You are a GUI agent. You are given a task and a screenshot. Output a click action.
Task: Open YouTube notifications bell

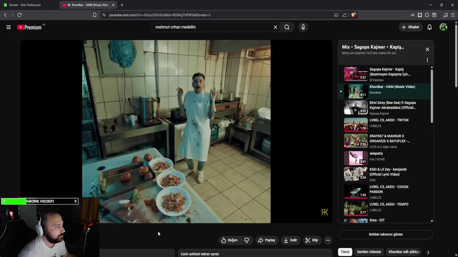[x=429, y=27]
